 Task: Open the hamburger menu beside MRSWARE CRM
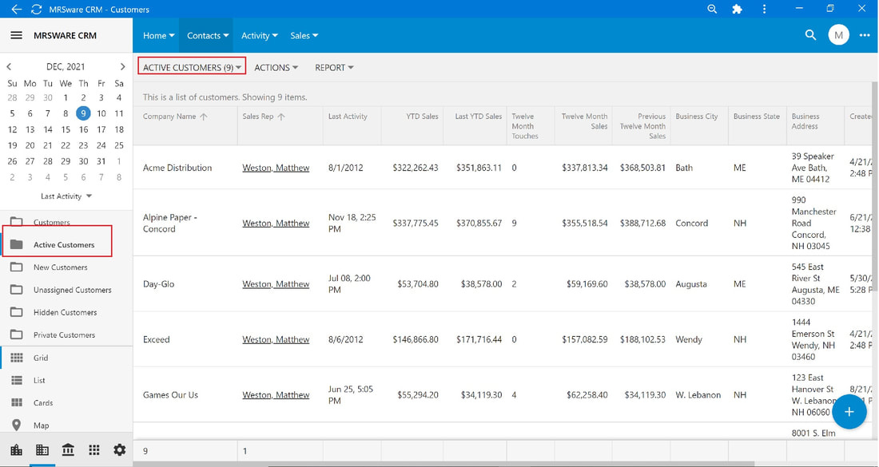[x=16, y=35]
